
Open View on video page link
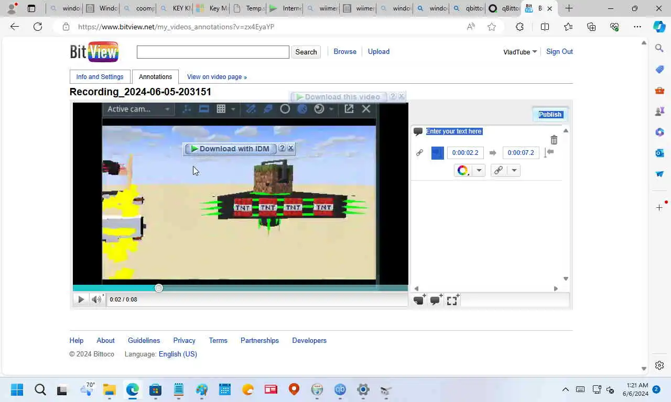point(217,77)
